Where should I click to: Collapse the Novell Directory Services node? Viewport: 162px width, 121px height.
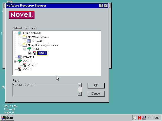(20, 45)
